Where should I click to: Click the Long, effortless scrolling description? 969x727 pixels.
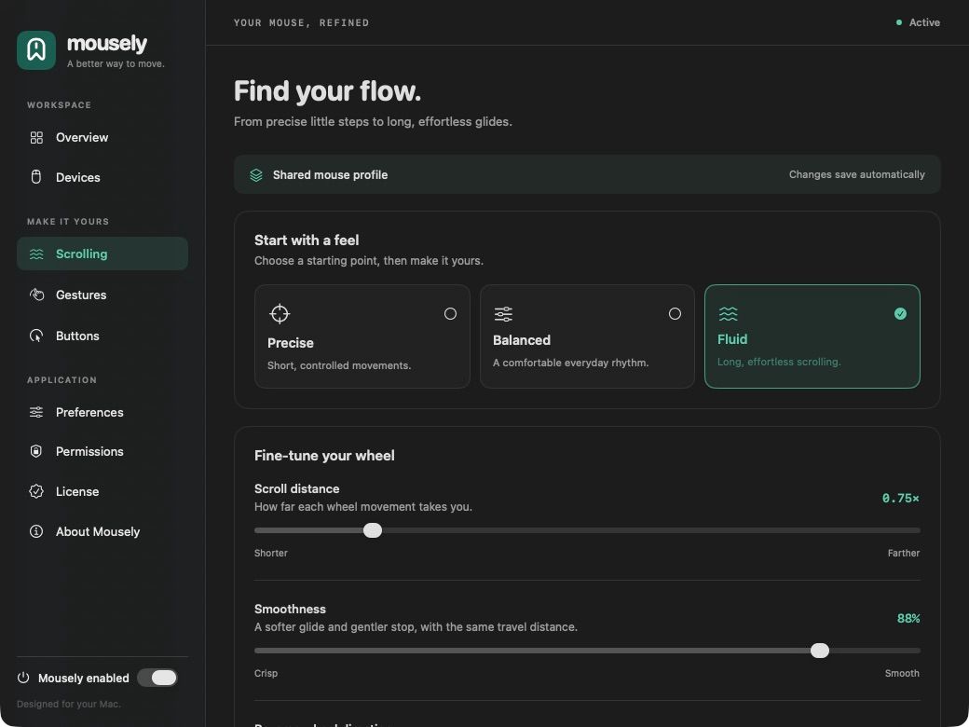pos(779,362)
